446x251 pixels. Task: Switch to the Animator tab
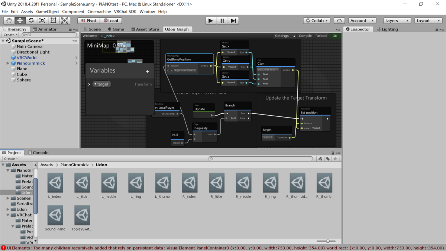pos(45,29)
